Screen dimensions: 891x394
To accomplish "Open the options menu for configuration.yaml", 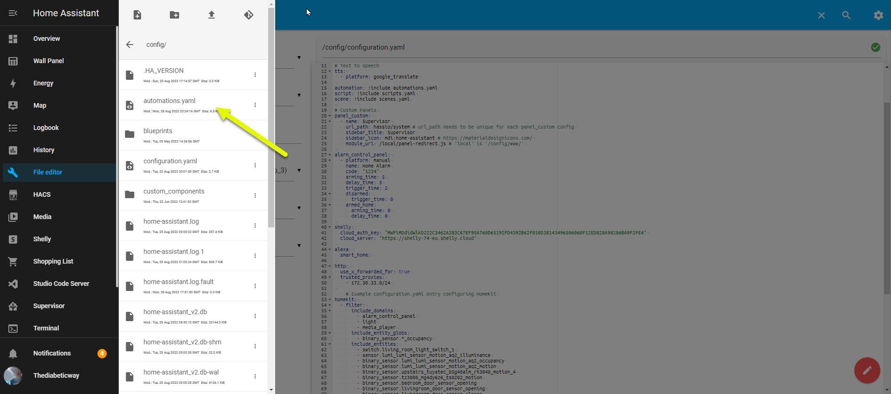I will point(255,165).
